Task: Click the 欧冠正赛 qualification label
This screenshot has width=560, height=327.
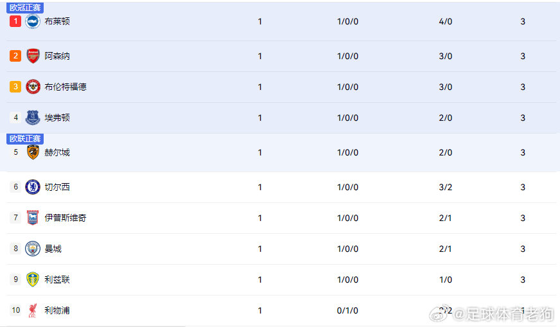Action: 25,8
